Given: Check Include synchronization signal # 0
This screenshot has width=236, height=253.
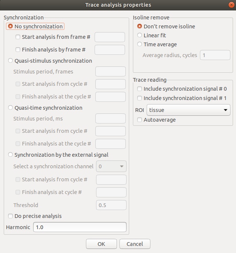Looking at the screenshot, I should pos(140,89).
